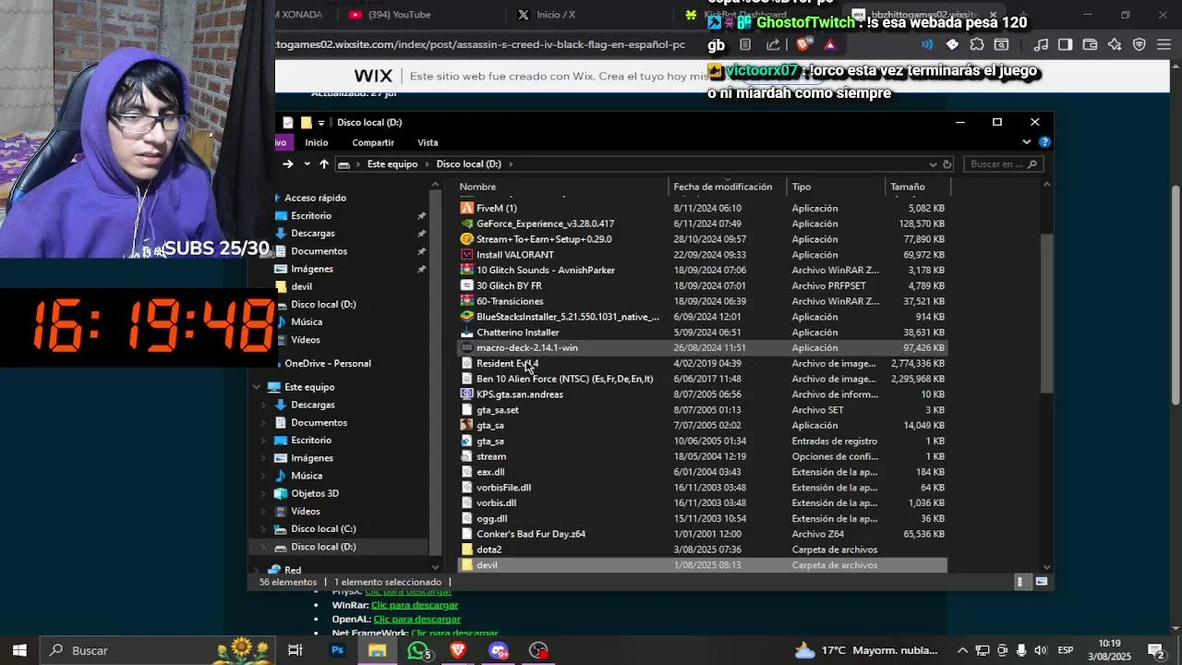Viewport: 1182px width, 665px height.
Task: Click the Explorer help question mark icon
Action: coord(1044,142)
